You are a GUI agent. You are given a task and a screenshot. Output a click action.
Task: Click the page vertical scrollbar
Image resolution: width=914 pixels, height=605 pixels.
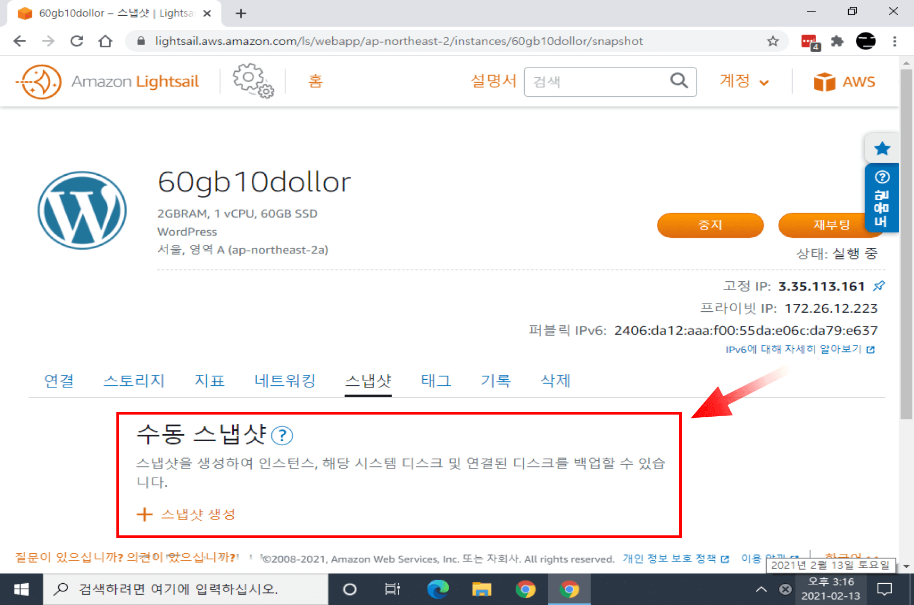point(906,245)
